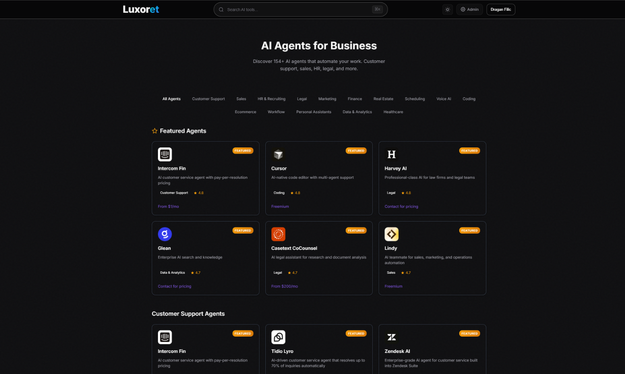Click the Legal tag on Harvey AI card
The image size is (625, 374).
(x=391, y=193)
